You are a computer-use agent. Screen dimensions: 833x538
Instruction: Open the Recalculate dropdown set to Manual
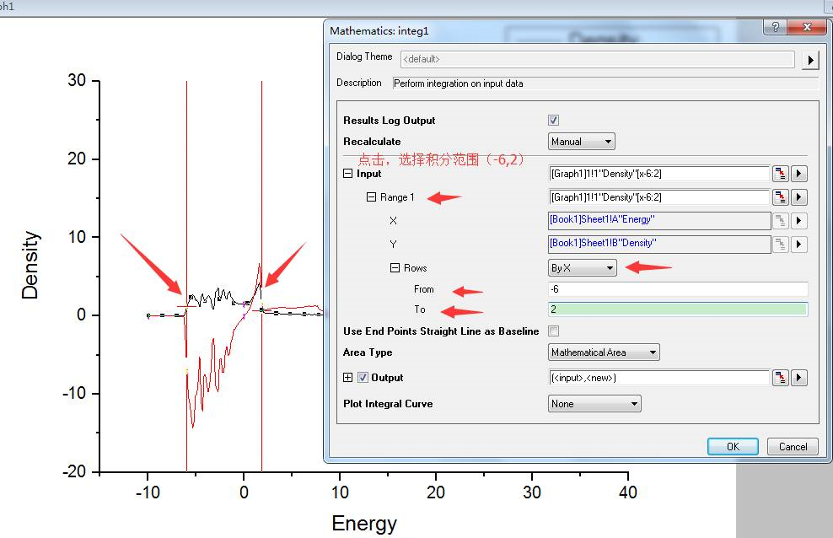point(581,142)
